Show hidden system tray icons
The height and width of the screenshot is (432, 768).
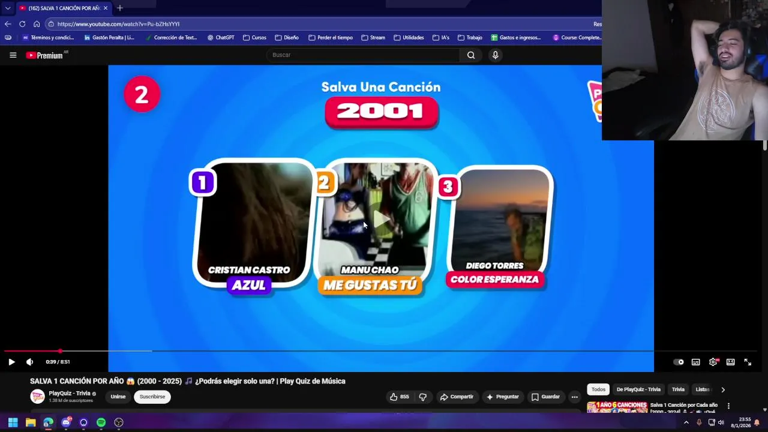(x=686, y=422)
